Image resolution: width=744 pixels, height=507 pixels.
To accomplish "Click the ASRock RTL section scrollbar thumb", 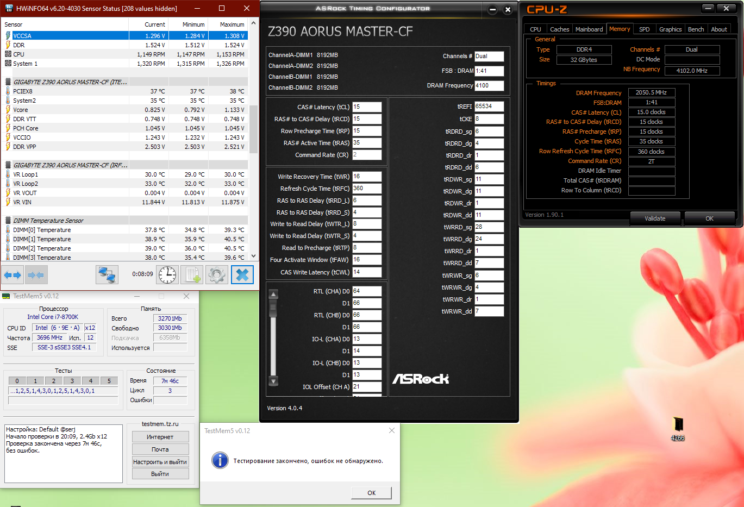I will [273, 309].
